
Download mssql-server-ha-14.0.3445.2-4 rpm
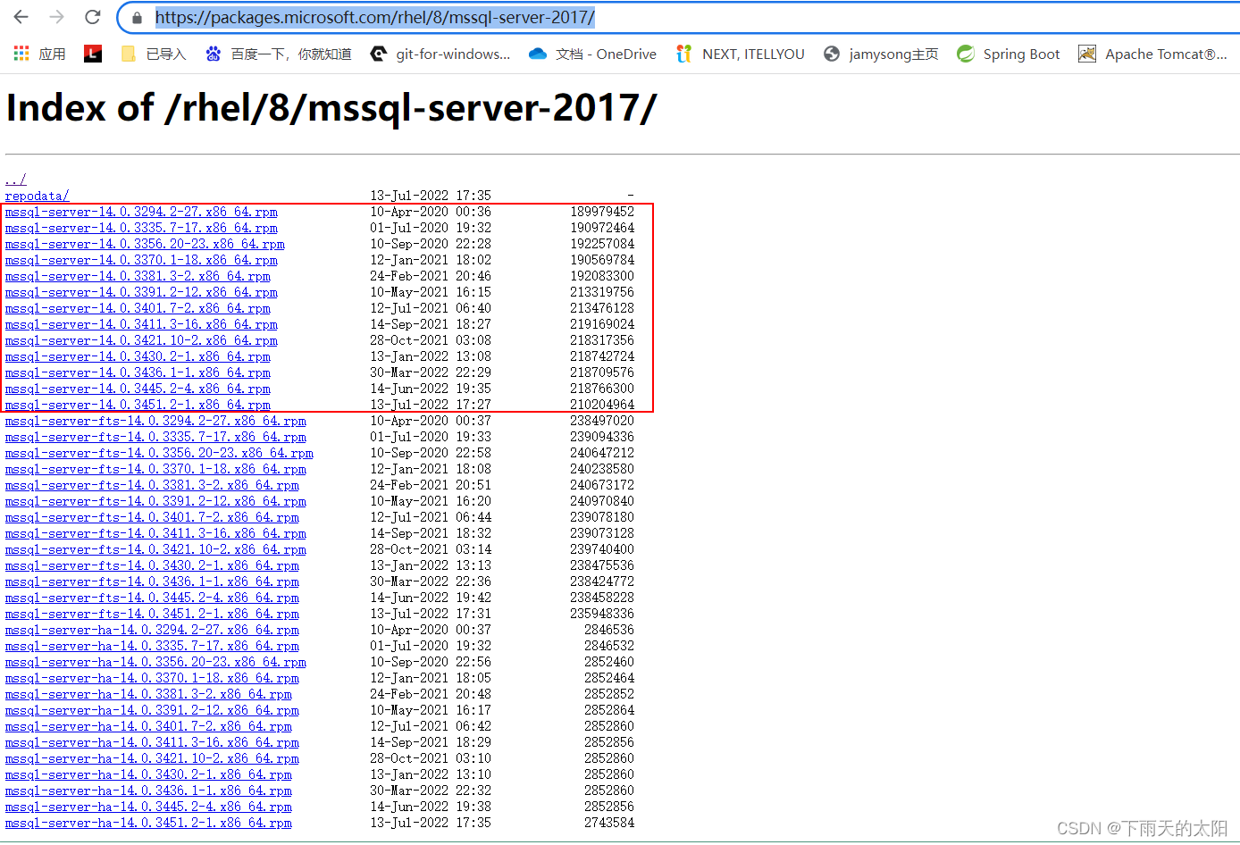(x=148, y=807)
